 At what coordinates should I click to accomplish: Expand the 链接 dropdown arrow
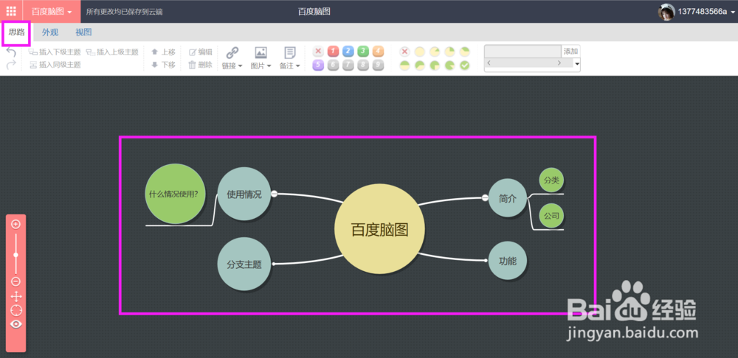pos(240,66)
